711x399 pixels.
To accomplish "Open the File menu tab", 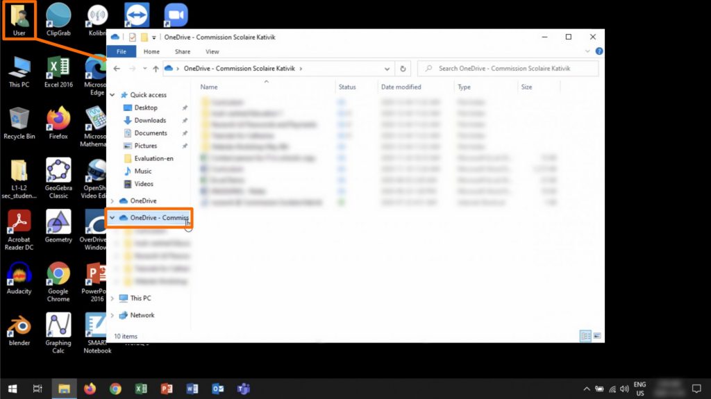I will [121, 51].
